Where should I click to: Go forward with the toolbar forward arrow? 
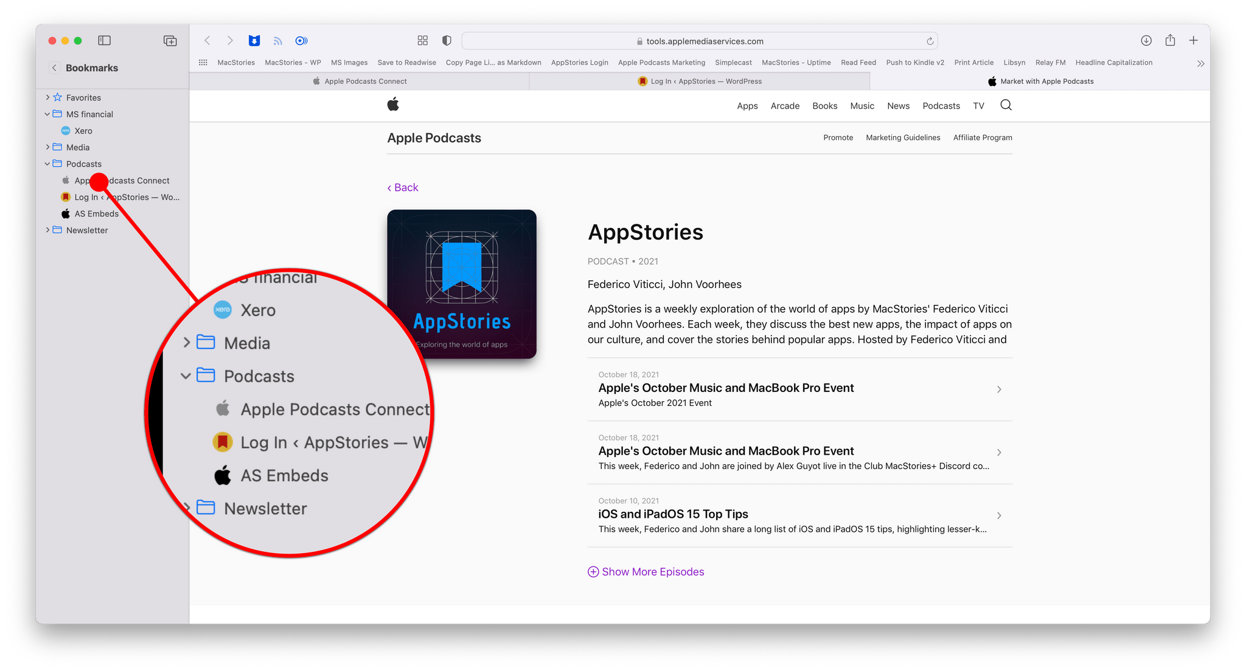coord(230,41)
